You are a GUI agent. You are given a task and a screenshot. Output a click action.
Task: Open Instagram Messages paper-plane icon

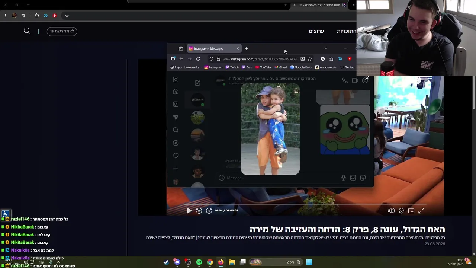(176, 117)
